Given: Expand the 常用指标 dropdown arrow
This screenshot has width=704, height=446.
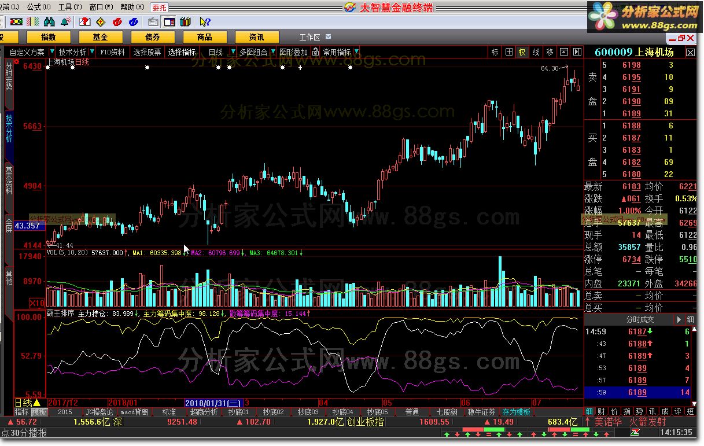Looking at the screenshot, I should coord(356,52).
